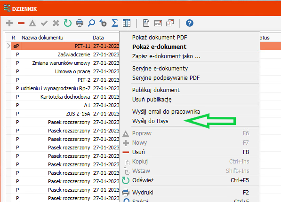
Task: Click the plus add-record toolbar icon
Action: coord(9,23)
